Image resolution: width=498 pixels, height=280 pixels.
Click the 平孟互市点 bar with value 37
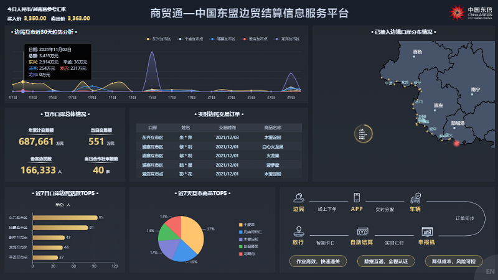click(x=45, y=258)
